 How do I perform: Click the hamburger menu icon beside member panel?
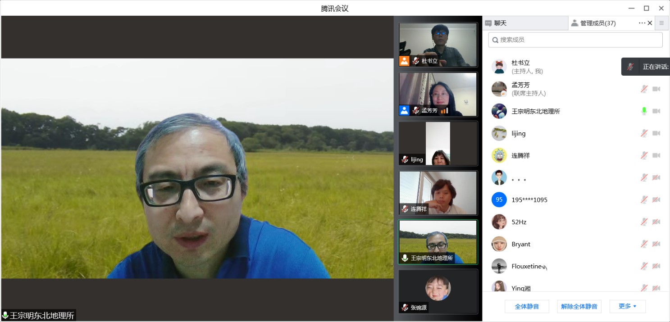[x=661, y=23]
